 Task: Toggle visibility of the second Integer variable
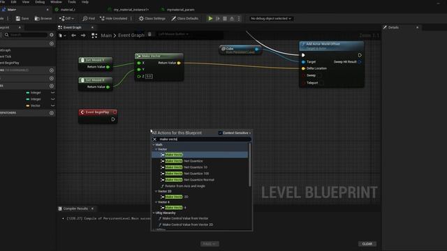click(53, 99)
